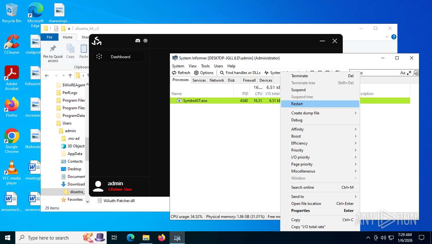Open the VLC media player desktop icon
432x244 pixels.
(x=12, y=173)
